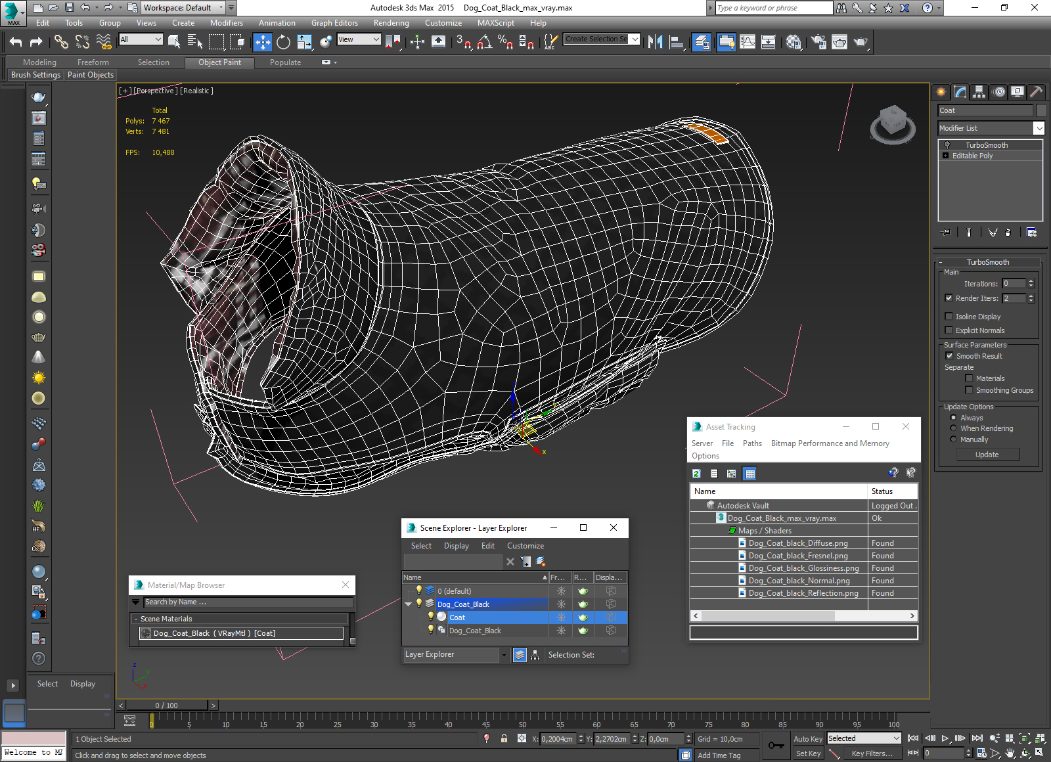Click the Asset Tracking horizontal scrollbar
This screenshot has width=1051, height=762.
pos(768,616)
